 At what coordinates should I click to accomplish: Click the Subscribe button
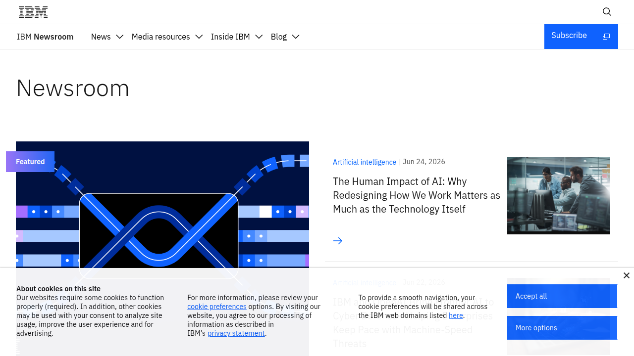tap(581, 37)
